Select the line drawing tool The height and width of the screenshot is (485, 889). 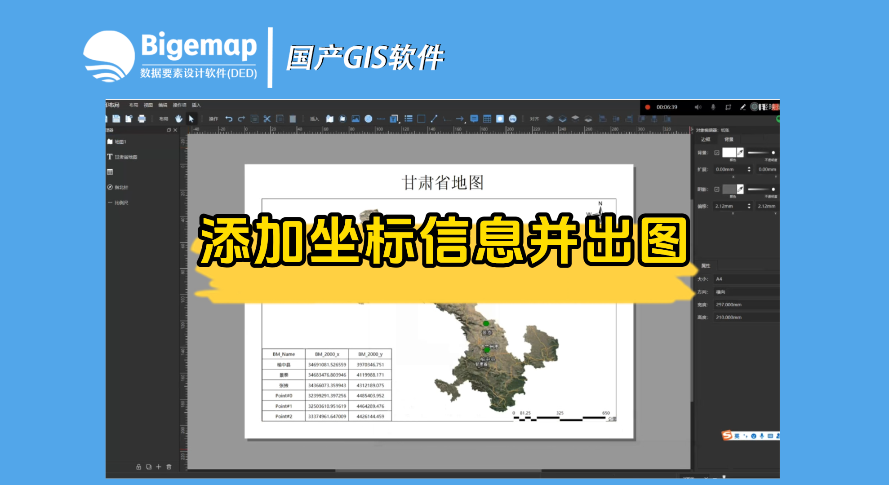pos(434,119)
